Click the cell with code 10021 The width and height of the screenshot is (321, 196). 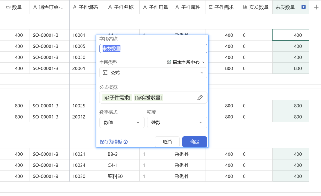pos(87,154)
